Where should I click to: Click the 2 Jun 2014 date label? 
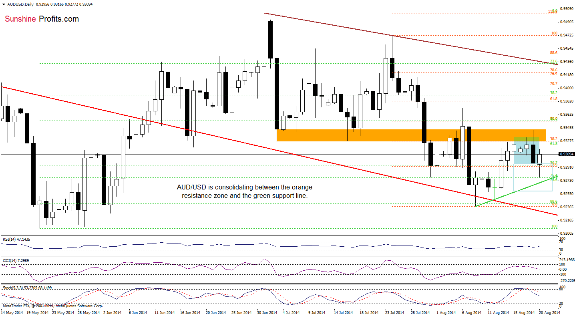pyautogui.click(x=112, y=312)
